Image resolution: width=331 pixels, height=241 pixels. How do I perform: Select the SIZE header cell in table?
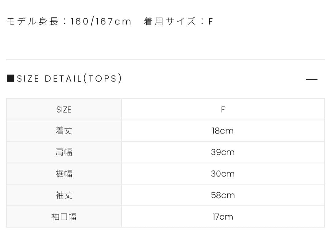pos(64,109)
